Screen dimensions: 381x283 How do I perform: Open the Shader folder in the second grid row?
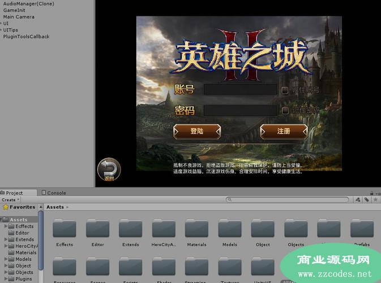point(164,267)
